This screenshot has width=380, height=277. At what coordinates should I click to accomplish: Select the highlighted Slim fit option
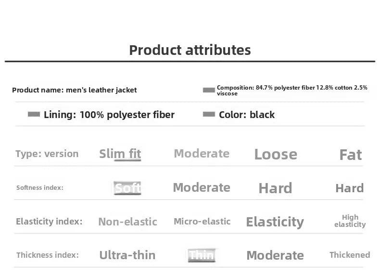(x=120, y=154)
